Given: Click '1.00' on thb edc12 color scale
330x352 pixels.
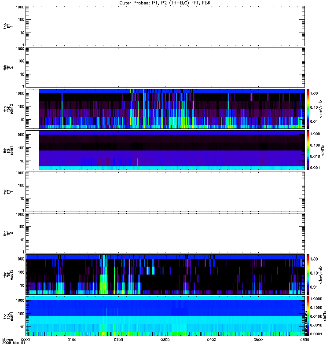Looking at the screenshot, I should tap(314, 93).
